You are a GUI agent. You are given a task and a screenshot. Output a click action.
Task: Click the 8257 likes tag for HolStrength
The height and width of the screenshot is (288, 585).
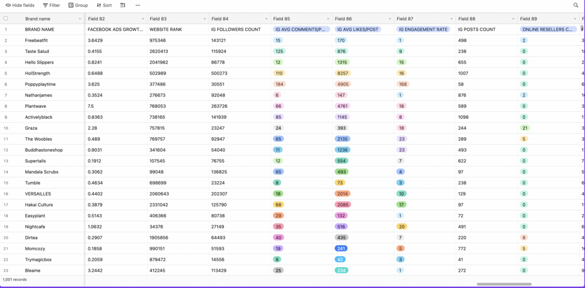[342, 73]
